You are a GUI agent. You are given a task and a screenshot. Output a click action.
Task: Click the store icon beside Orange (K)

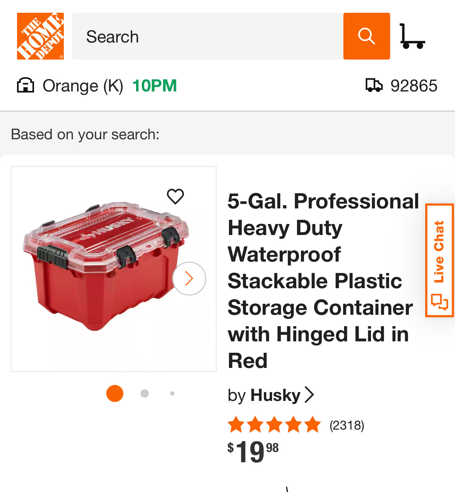26,85
